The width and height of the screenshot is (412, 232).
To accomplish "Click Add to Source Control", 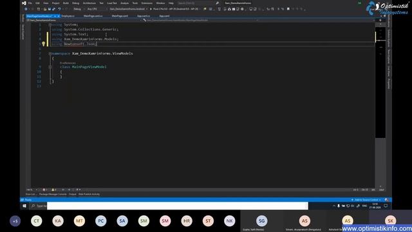I will point(366,200).
